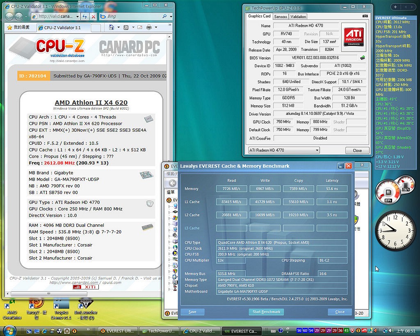The height and width of the screenshot is (336, 420).
Task: Expand IE command bar overflow chevron
Action: pyautogui.click(x=169, y=25)
